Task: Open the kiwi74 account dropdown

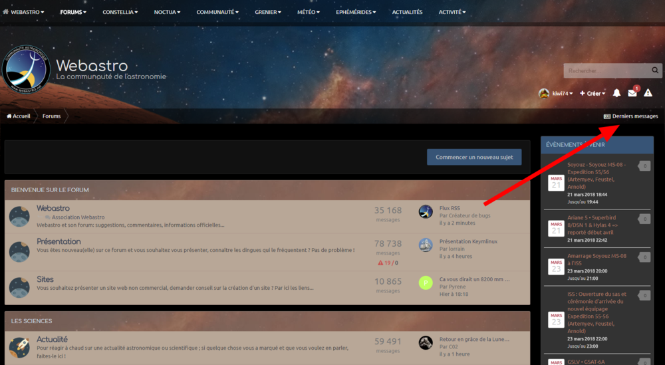Action: pos(563,93)
